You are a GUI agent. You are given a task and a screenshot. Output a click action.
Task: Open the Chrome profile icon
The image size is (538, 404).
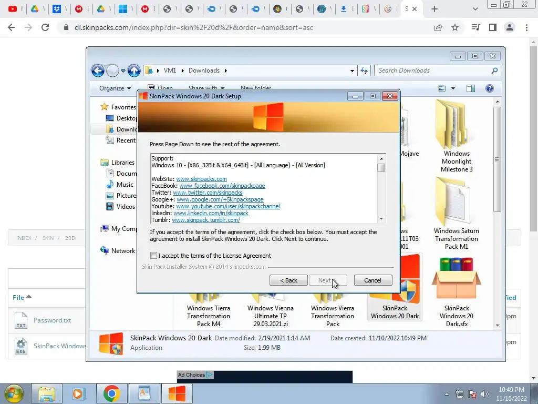point(510,27)
